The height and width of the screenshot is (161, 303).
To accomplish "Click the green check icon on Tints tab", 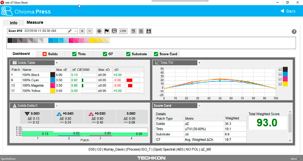I will (x=74, y=54).
